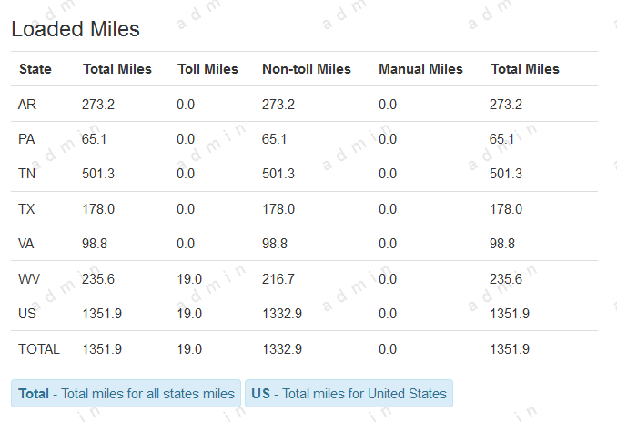The height and width of the screenshot is (422, 617).
Task: Click the Non-toll Miles column header
Action: pyautogui.click(x=306, y=69)
